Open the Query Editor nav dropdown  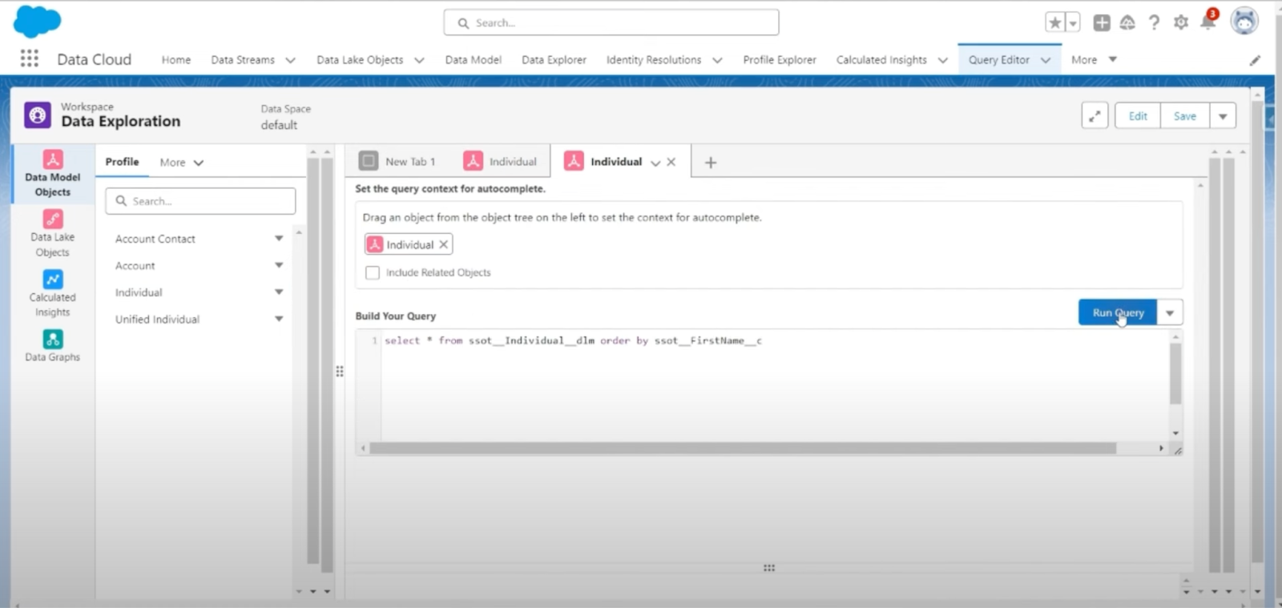pyautogui.click(x=1046, y=60)
